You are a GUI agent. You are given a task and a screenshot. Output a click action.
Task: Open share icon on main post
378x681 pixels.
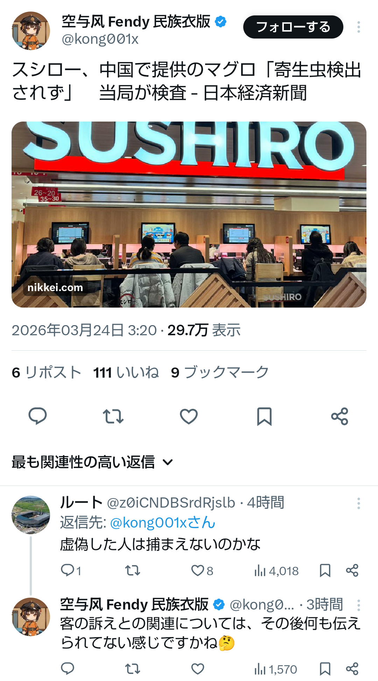click(339, 416)
